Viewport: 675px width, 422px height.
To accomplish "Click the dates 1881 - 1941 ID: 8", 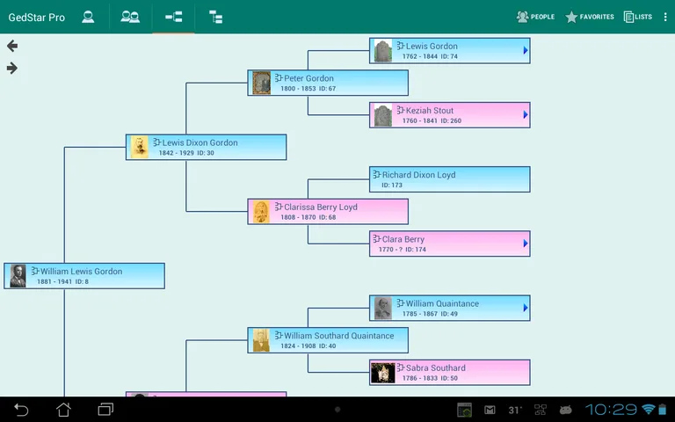I will pos(63,281).
